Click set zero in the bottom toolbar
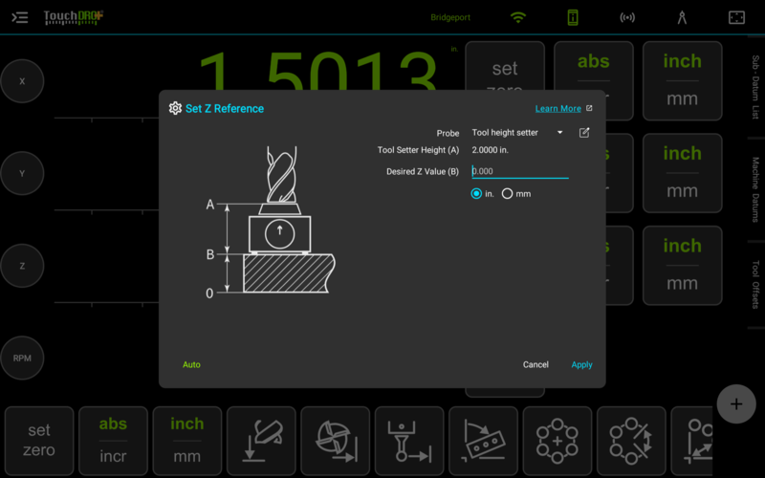765x478 pixels. (39, 441)
